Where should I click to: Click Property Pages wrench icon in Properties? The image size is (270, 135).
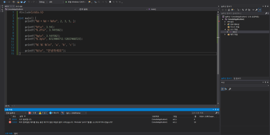coord(230,89)
